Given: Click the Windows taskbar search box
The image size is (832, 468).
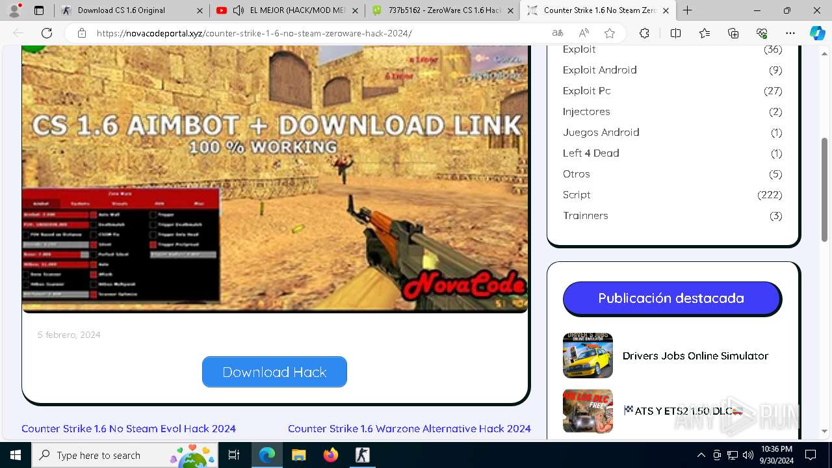Looking at the screenshot, I should (126, 455).
